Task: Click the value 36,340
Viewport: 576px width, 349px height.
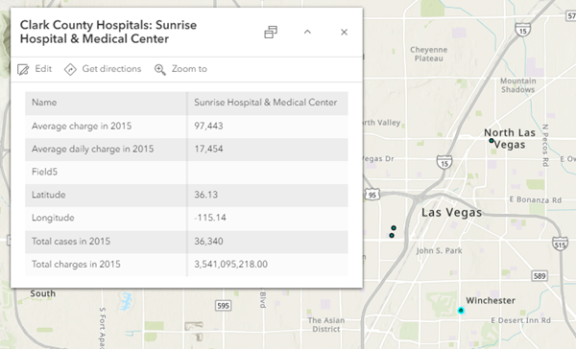Action: (208, 241)
